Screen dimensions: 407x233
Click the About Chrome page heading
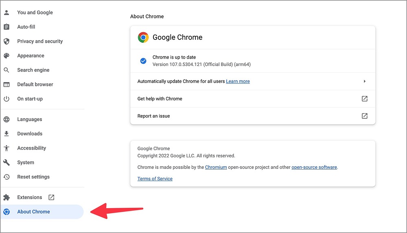click(147, 16)
